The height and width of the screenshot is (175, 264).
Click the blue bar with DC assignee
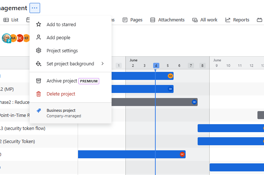(x=132, y=154)
